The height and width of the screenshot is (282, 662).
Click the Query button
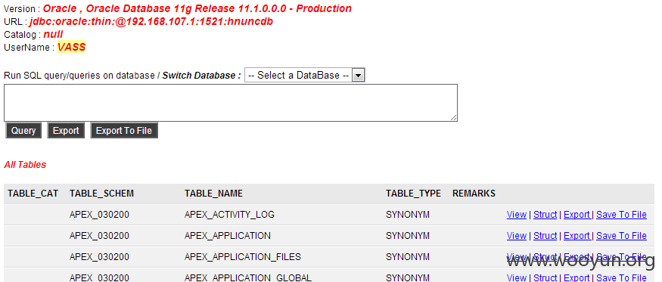coord(23,131)
